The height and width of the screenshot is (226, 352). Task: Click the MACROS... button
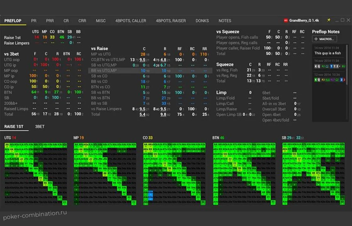point(325,39)
